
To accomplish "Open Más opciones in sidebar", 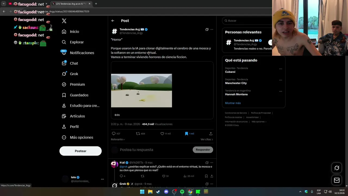I will [77, 137].
